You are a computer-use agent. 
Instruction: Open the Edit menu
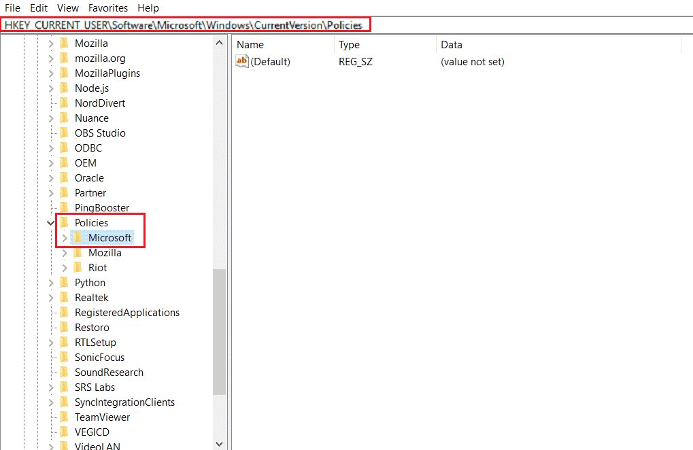(x=39, y=8)
